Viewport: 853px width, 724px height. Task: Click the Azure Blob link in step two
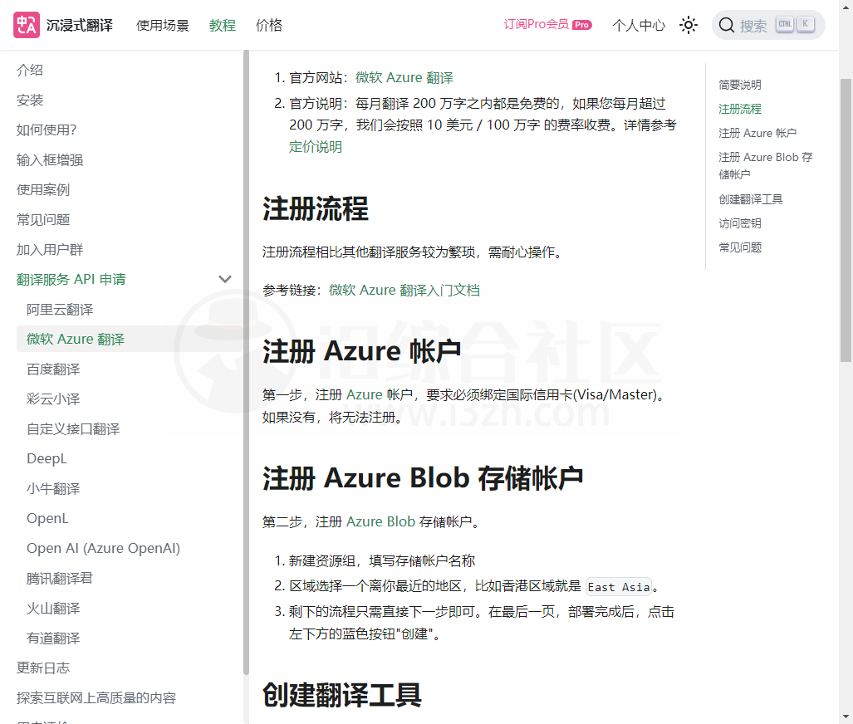[380, 521]
